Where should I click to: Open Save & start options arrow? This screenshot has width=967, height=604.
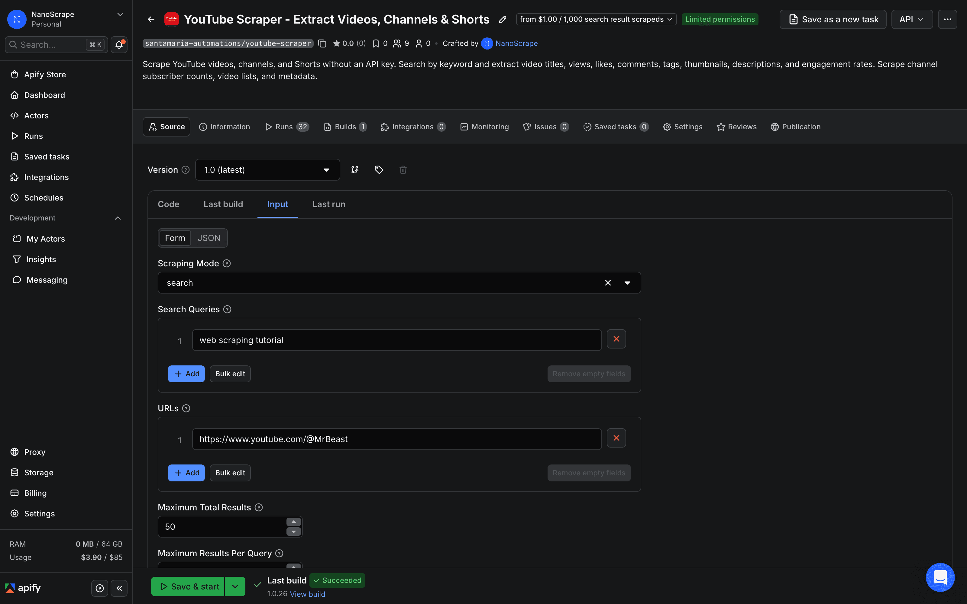coord(235,586)
